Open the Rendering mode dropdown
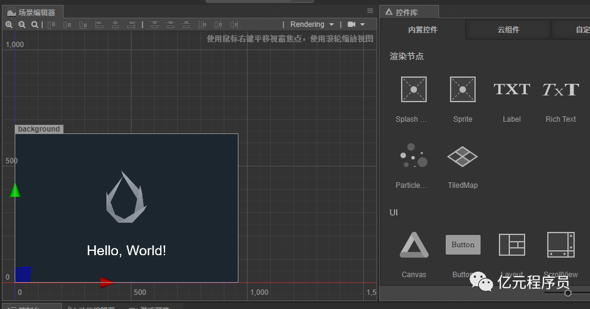The image size is (590, 309). click(312, 24)
